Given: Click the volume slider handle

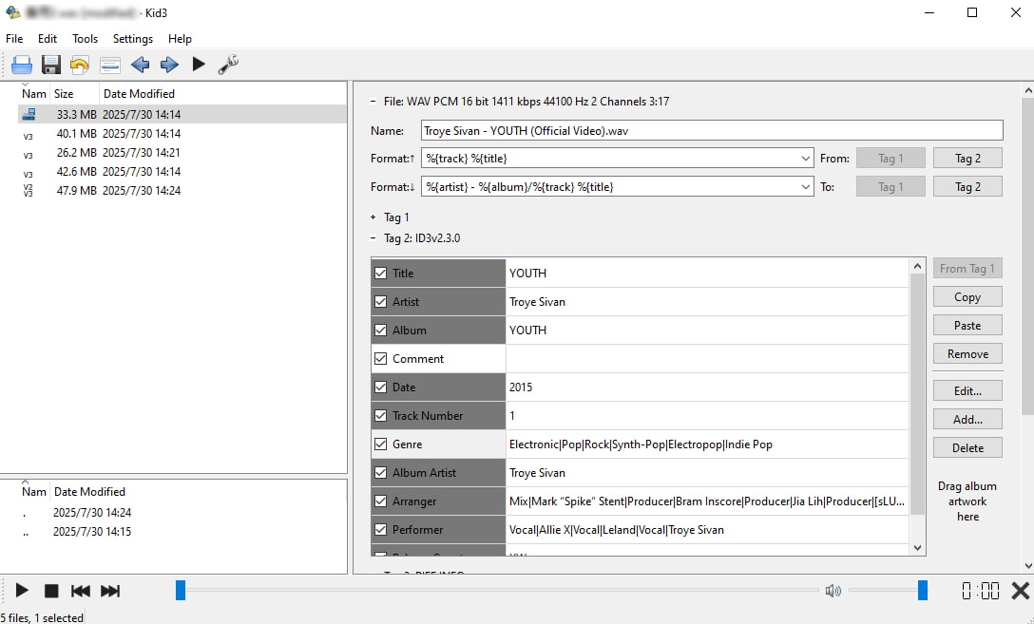Looking at the screenshot, I should tap(923, 591).
